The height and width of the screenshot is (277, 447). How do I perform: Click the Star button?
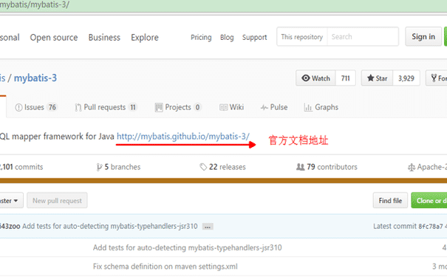tap(377, 78)
